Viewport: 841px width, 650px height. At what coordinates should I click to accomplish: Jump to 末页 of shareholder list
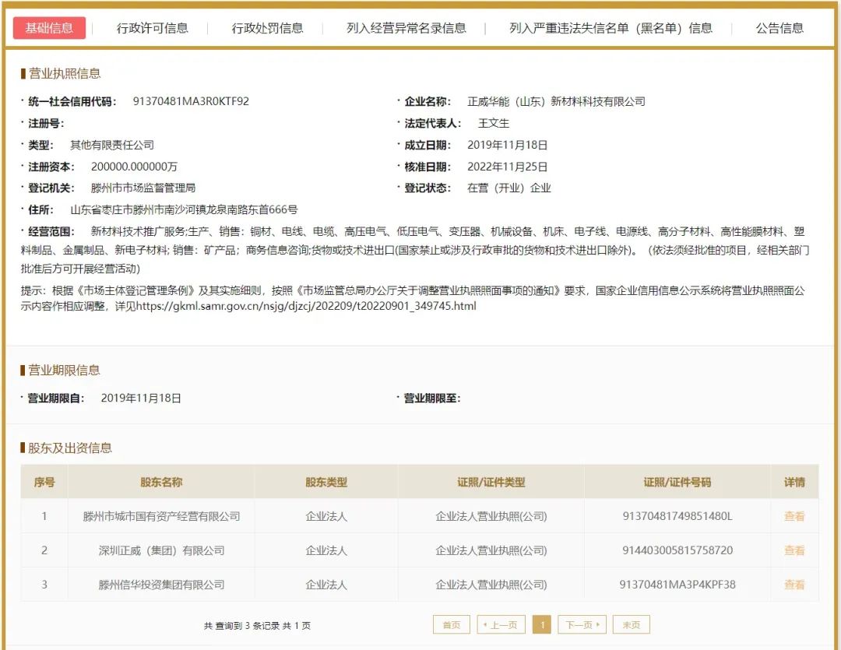tap(632, 625)
